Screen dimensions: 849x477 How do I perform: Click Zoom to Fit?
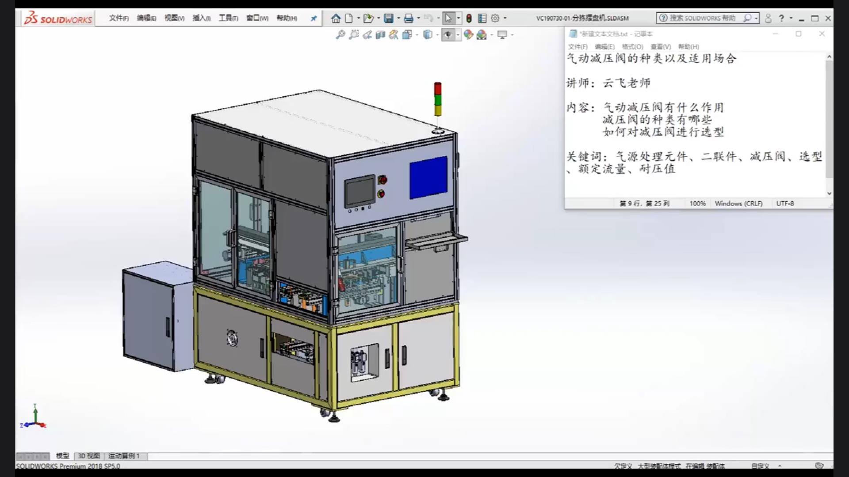pyautogui.click(x=340, y=34)
